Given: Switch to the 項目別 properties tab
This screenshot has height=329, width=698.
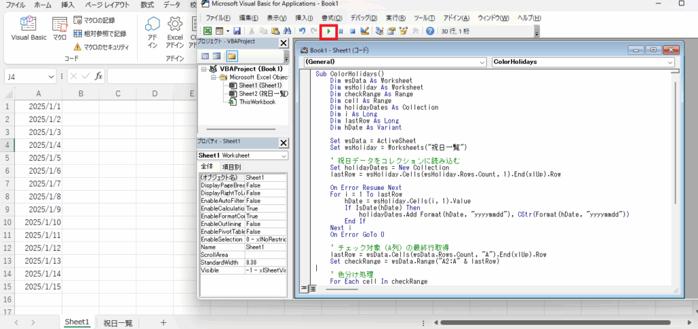Looking at the screenshot, I should pyautogui.click(x=232, y=167).
